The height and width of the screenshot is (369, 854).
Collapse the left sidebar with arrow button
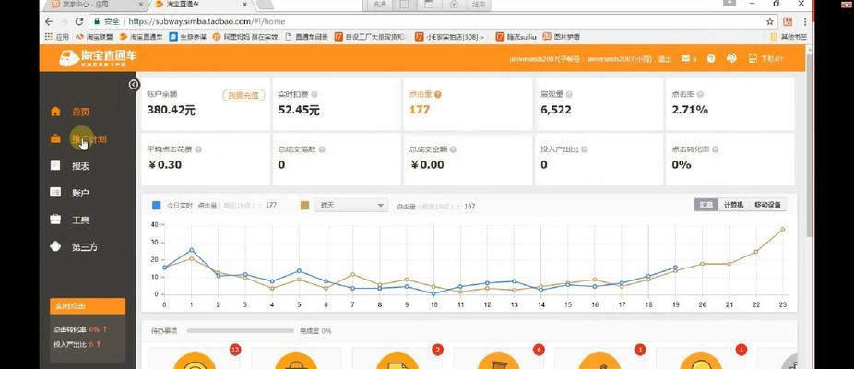click(x=134, y=85)
